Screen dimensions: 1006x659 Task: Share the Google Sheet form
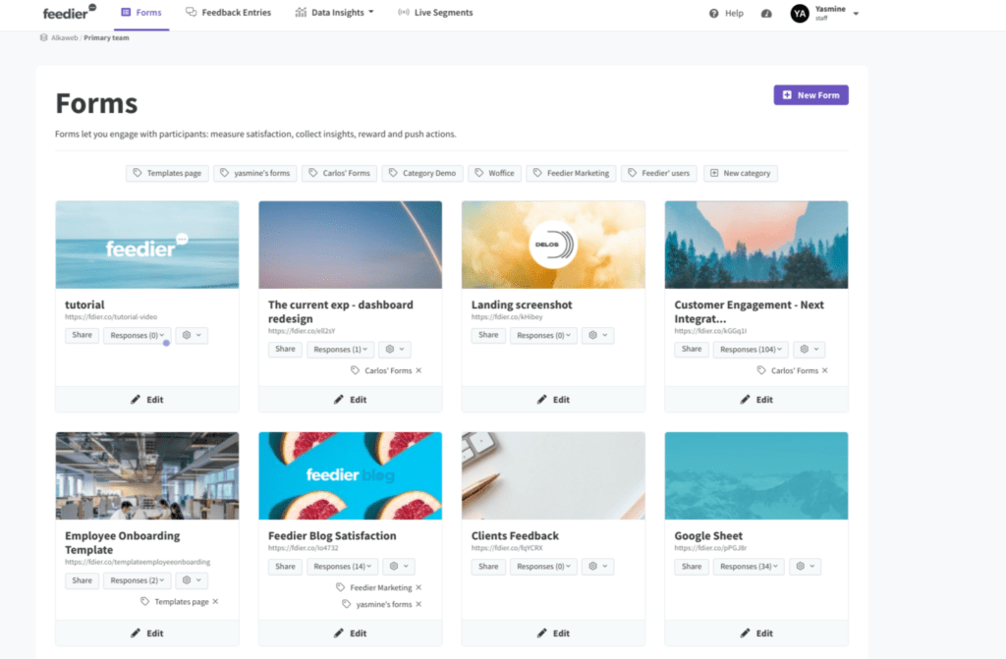(692, 566)
